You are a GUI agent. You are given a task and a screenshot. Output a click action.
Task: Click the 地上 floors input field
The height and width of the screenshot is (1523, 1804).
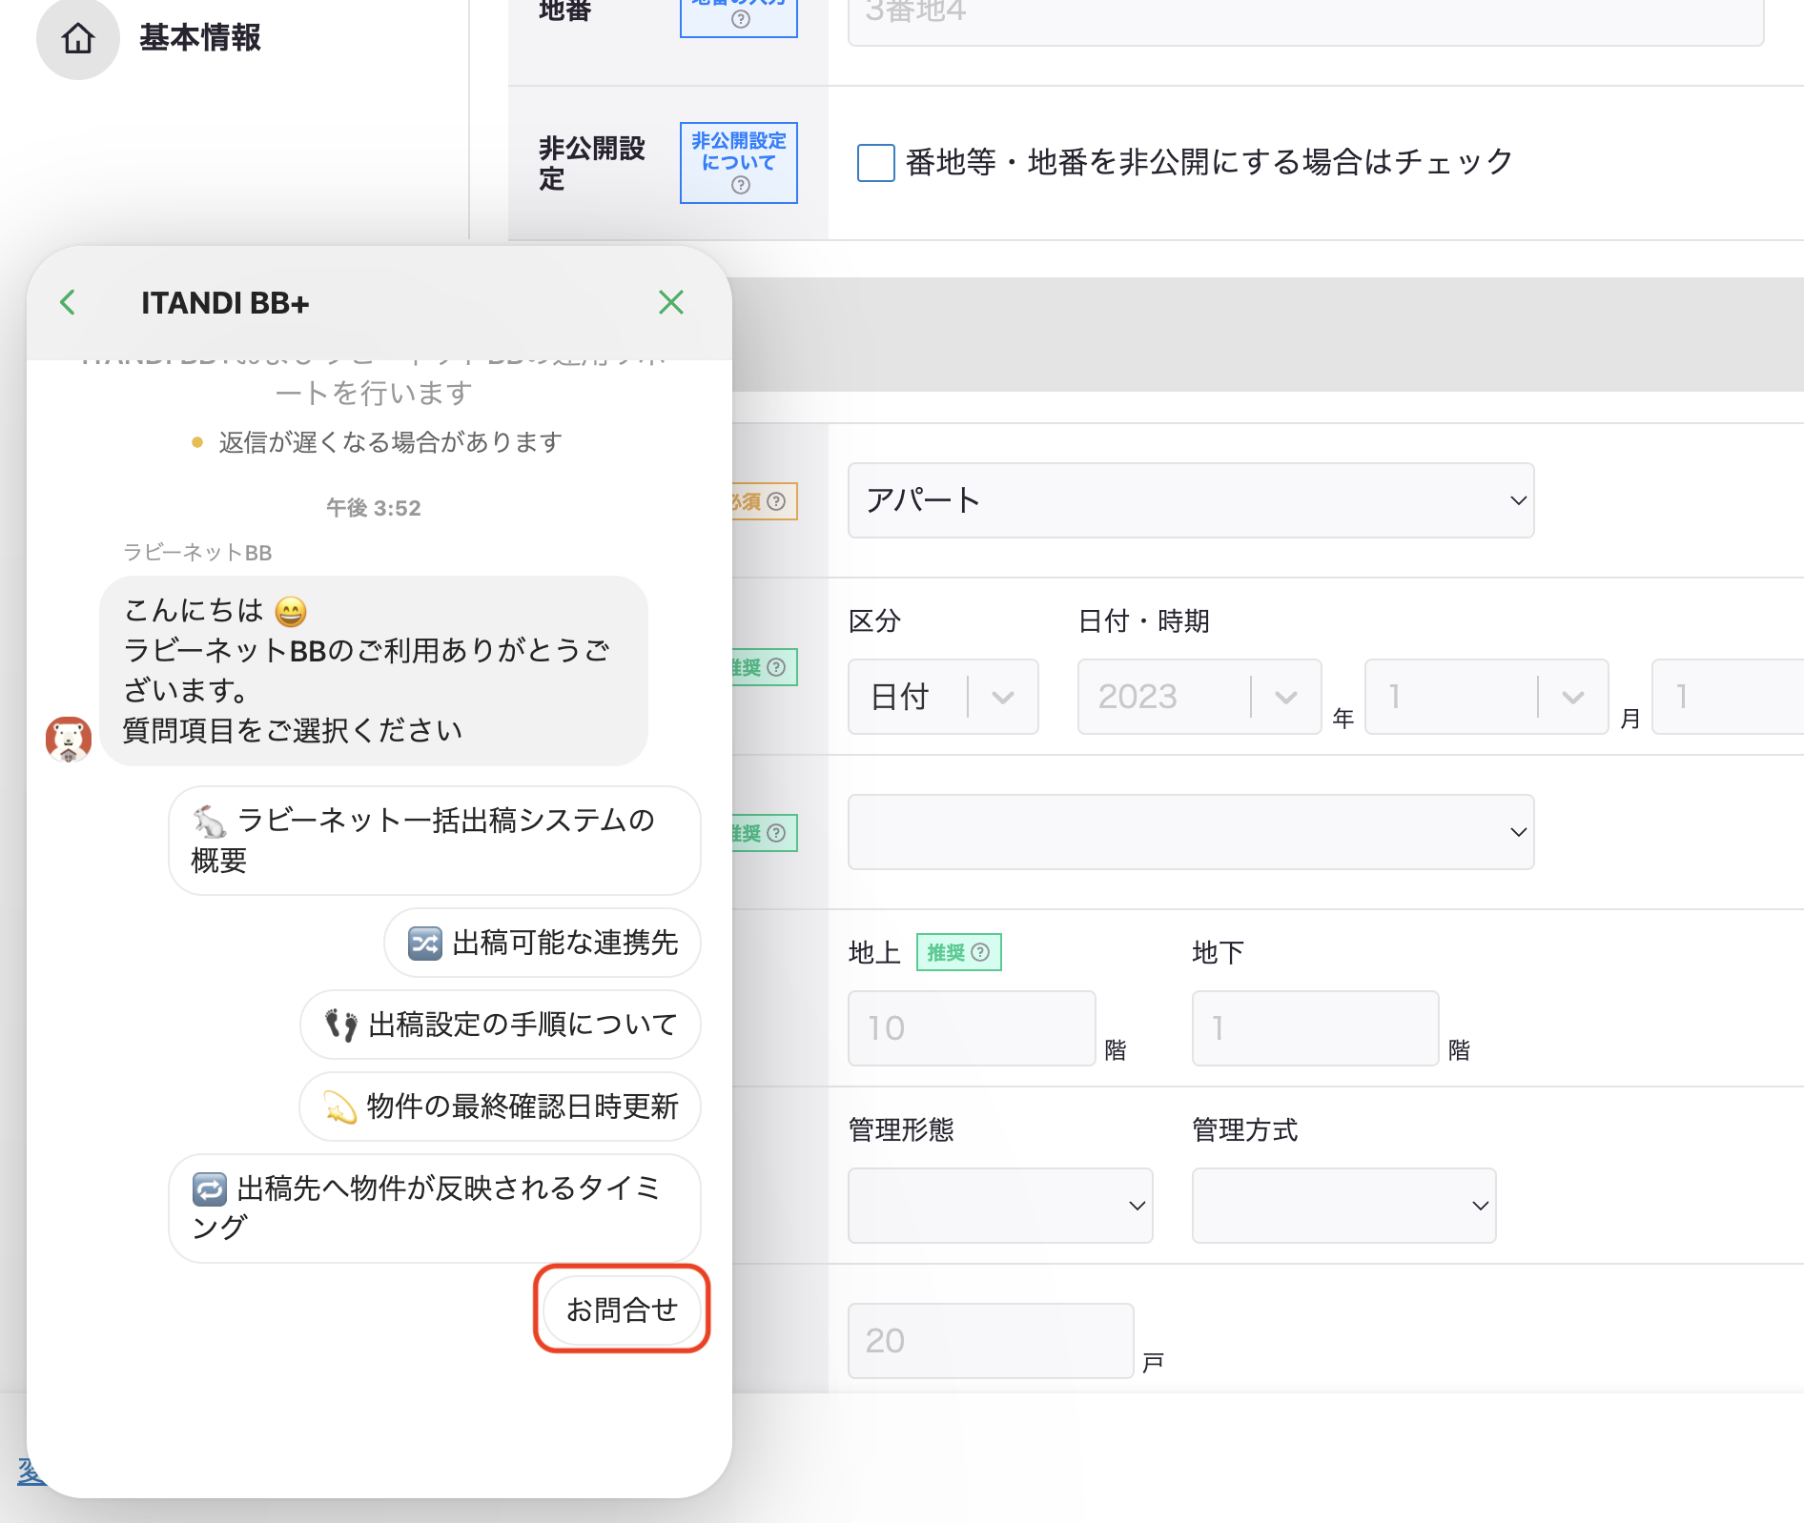972,1028
